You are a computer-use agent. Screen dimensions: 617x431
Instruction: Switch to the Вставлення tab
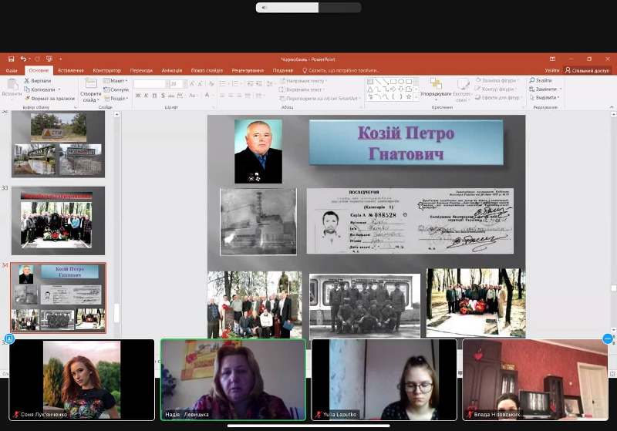(x=70, y=70)
